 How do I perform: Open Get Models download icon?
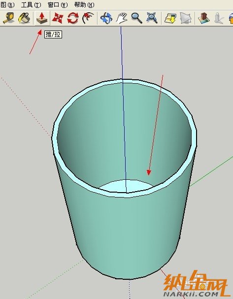tap(170, 18)
